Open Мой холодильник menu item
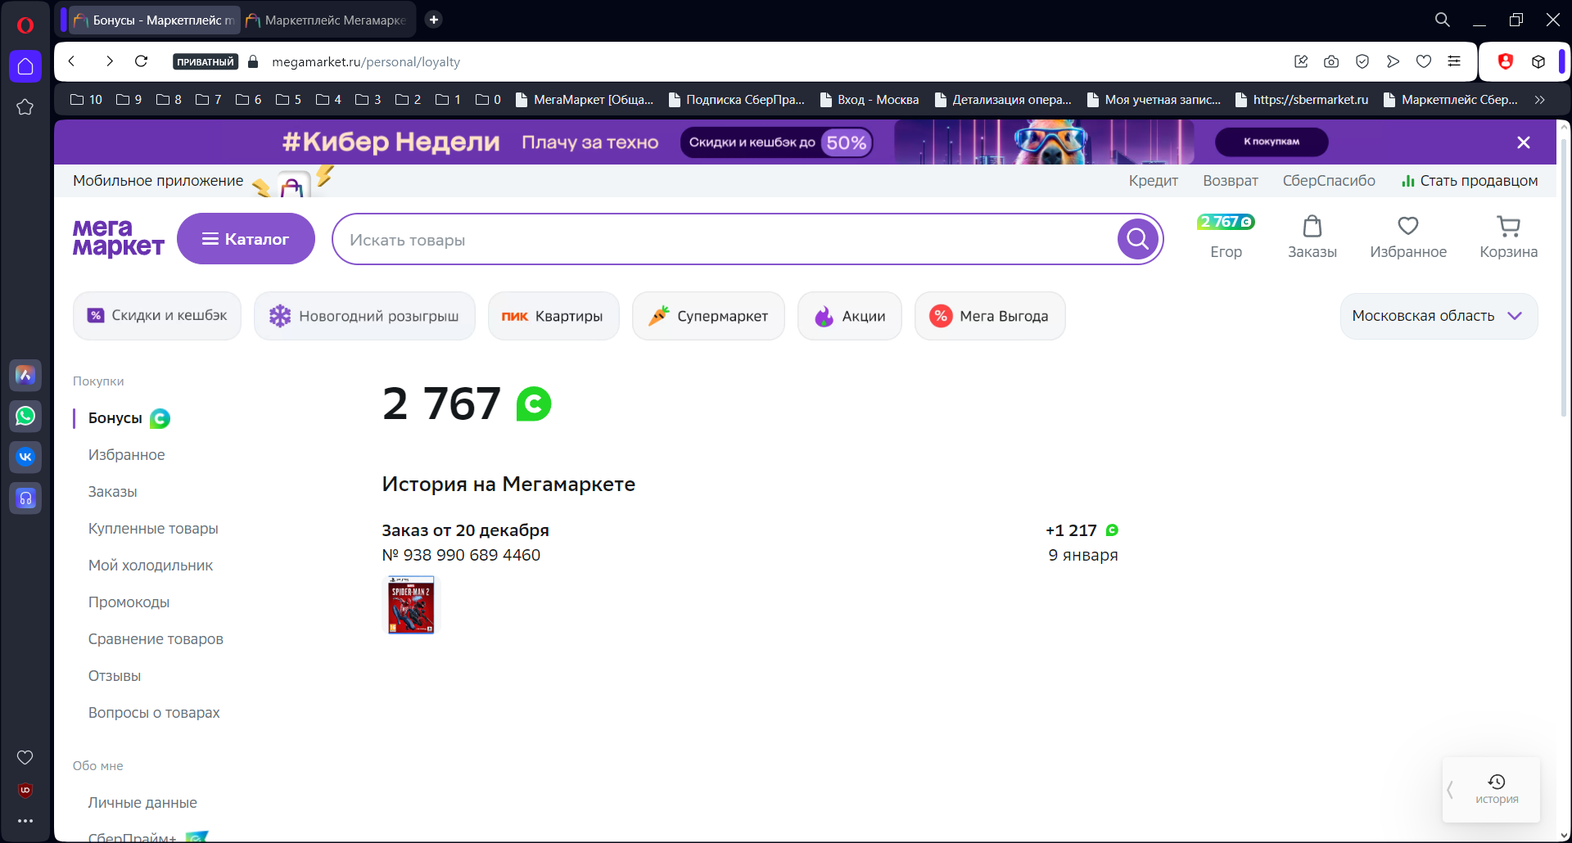Screen dimensions: 1572x843 pos(151,566)
